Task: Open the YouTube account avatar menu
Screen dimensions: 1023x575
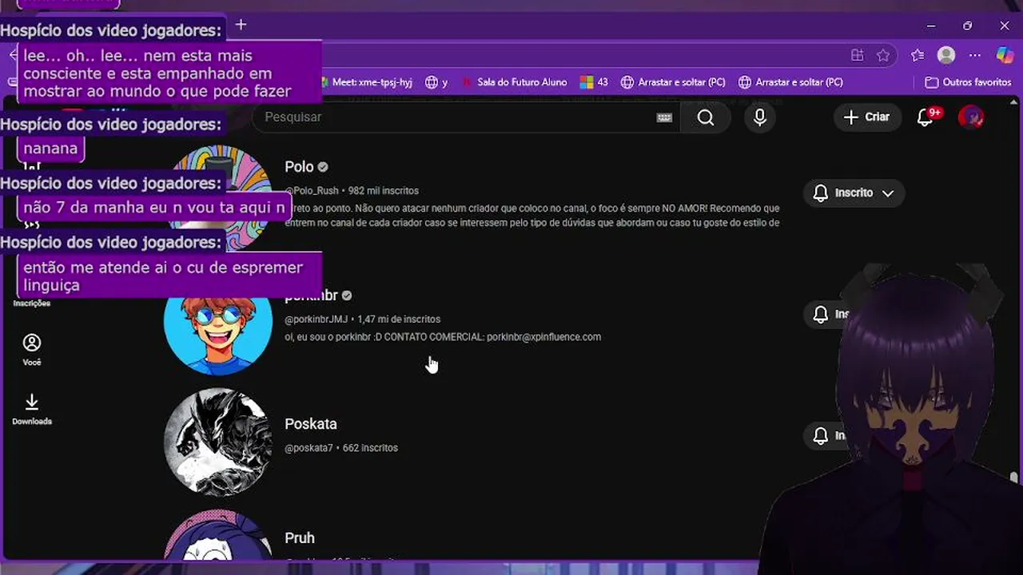Action: 971,117
